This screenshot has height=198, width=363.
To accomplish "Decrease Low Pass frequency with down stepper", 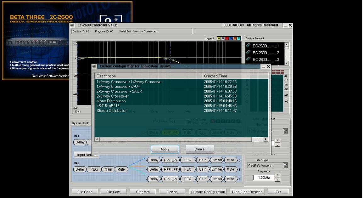I will coord(278,179).
